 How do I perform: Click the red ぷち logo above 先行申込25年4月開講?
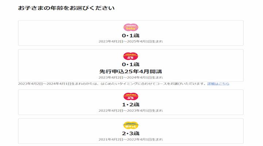(131, 56)
